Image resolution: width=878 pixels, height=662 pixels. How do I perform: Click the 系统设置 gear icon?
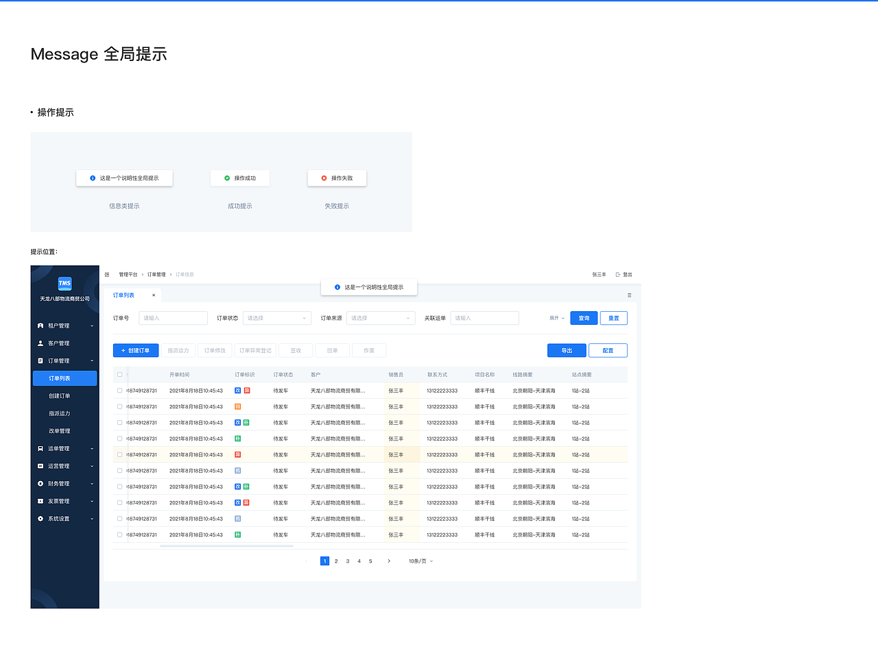(x=41, y=519)
